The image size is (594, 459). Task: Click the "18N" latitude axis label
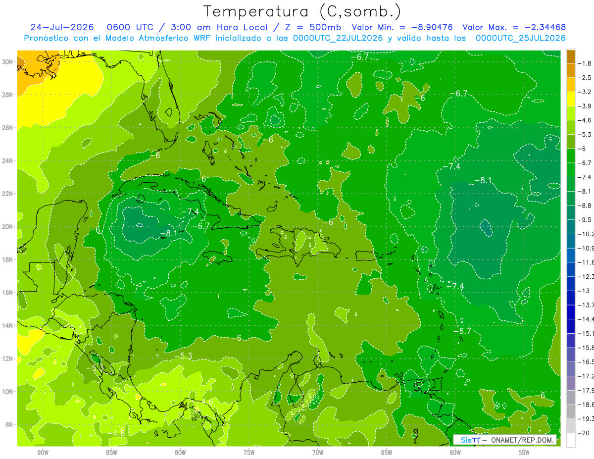(x=7, y=259)
